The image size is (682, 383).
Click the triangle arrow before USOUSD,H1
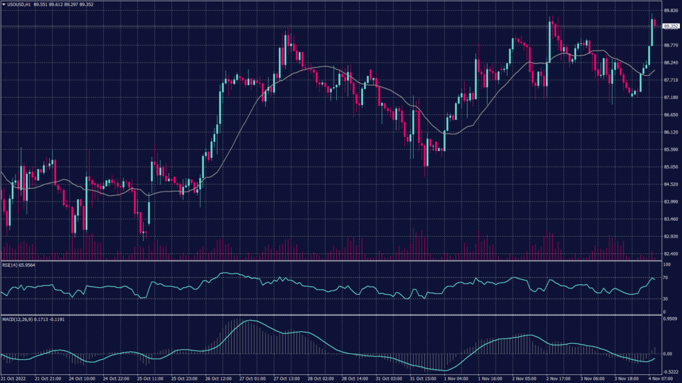(x=3, y=5)
